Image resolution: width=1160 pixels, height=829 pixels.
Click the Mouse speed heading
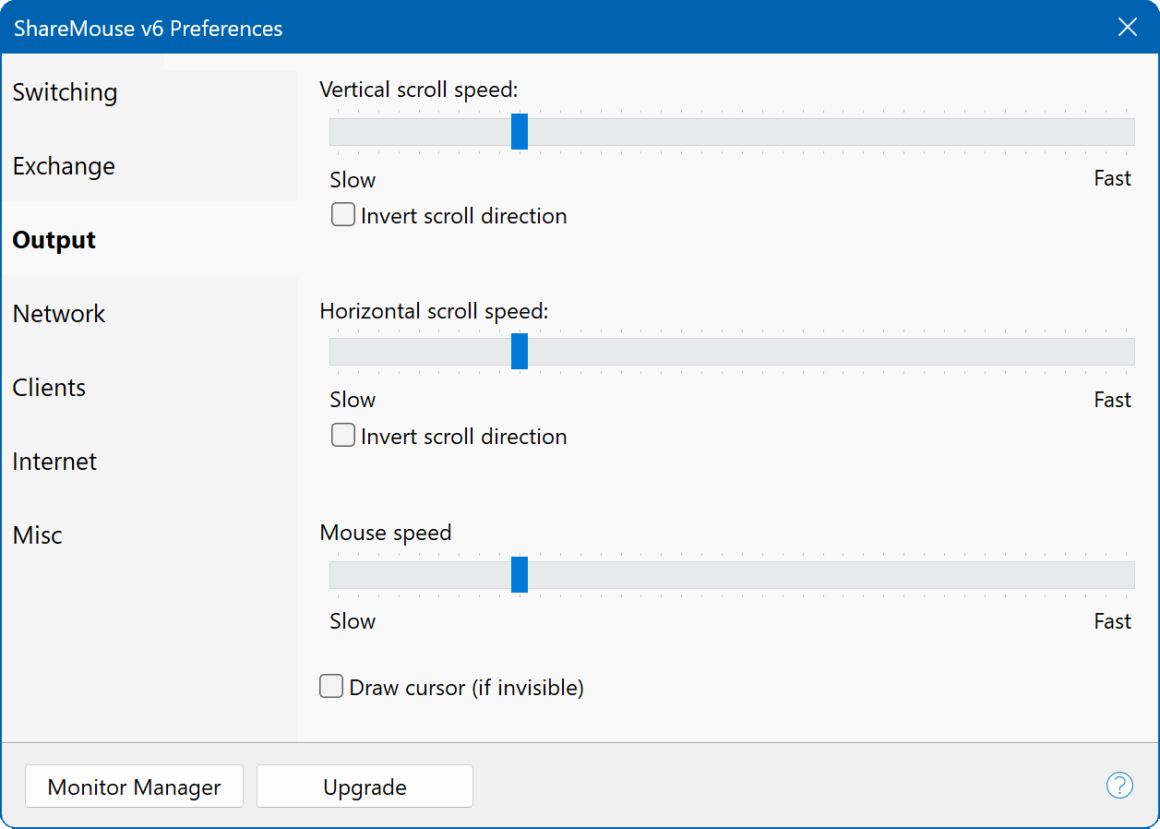pos(386,533)
